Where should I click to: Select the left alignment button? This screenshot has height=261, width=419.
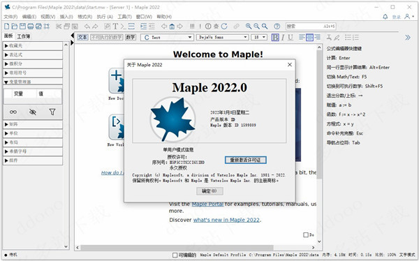pos(302,38)
